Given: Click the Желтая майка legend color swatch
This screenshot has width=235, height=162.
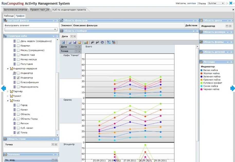Looking at the screenshot, I should click(202, 73).
